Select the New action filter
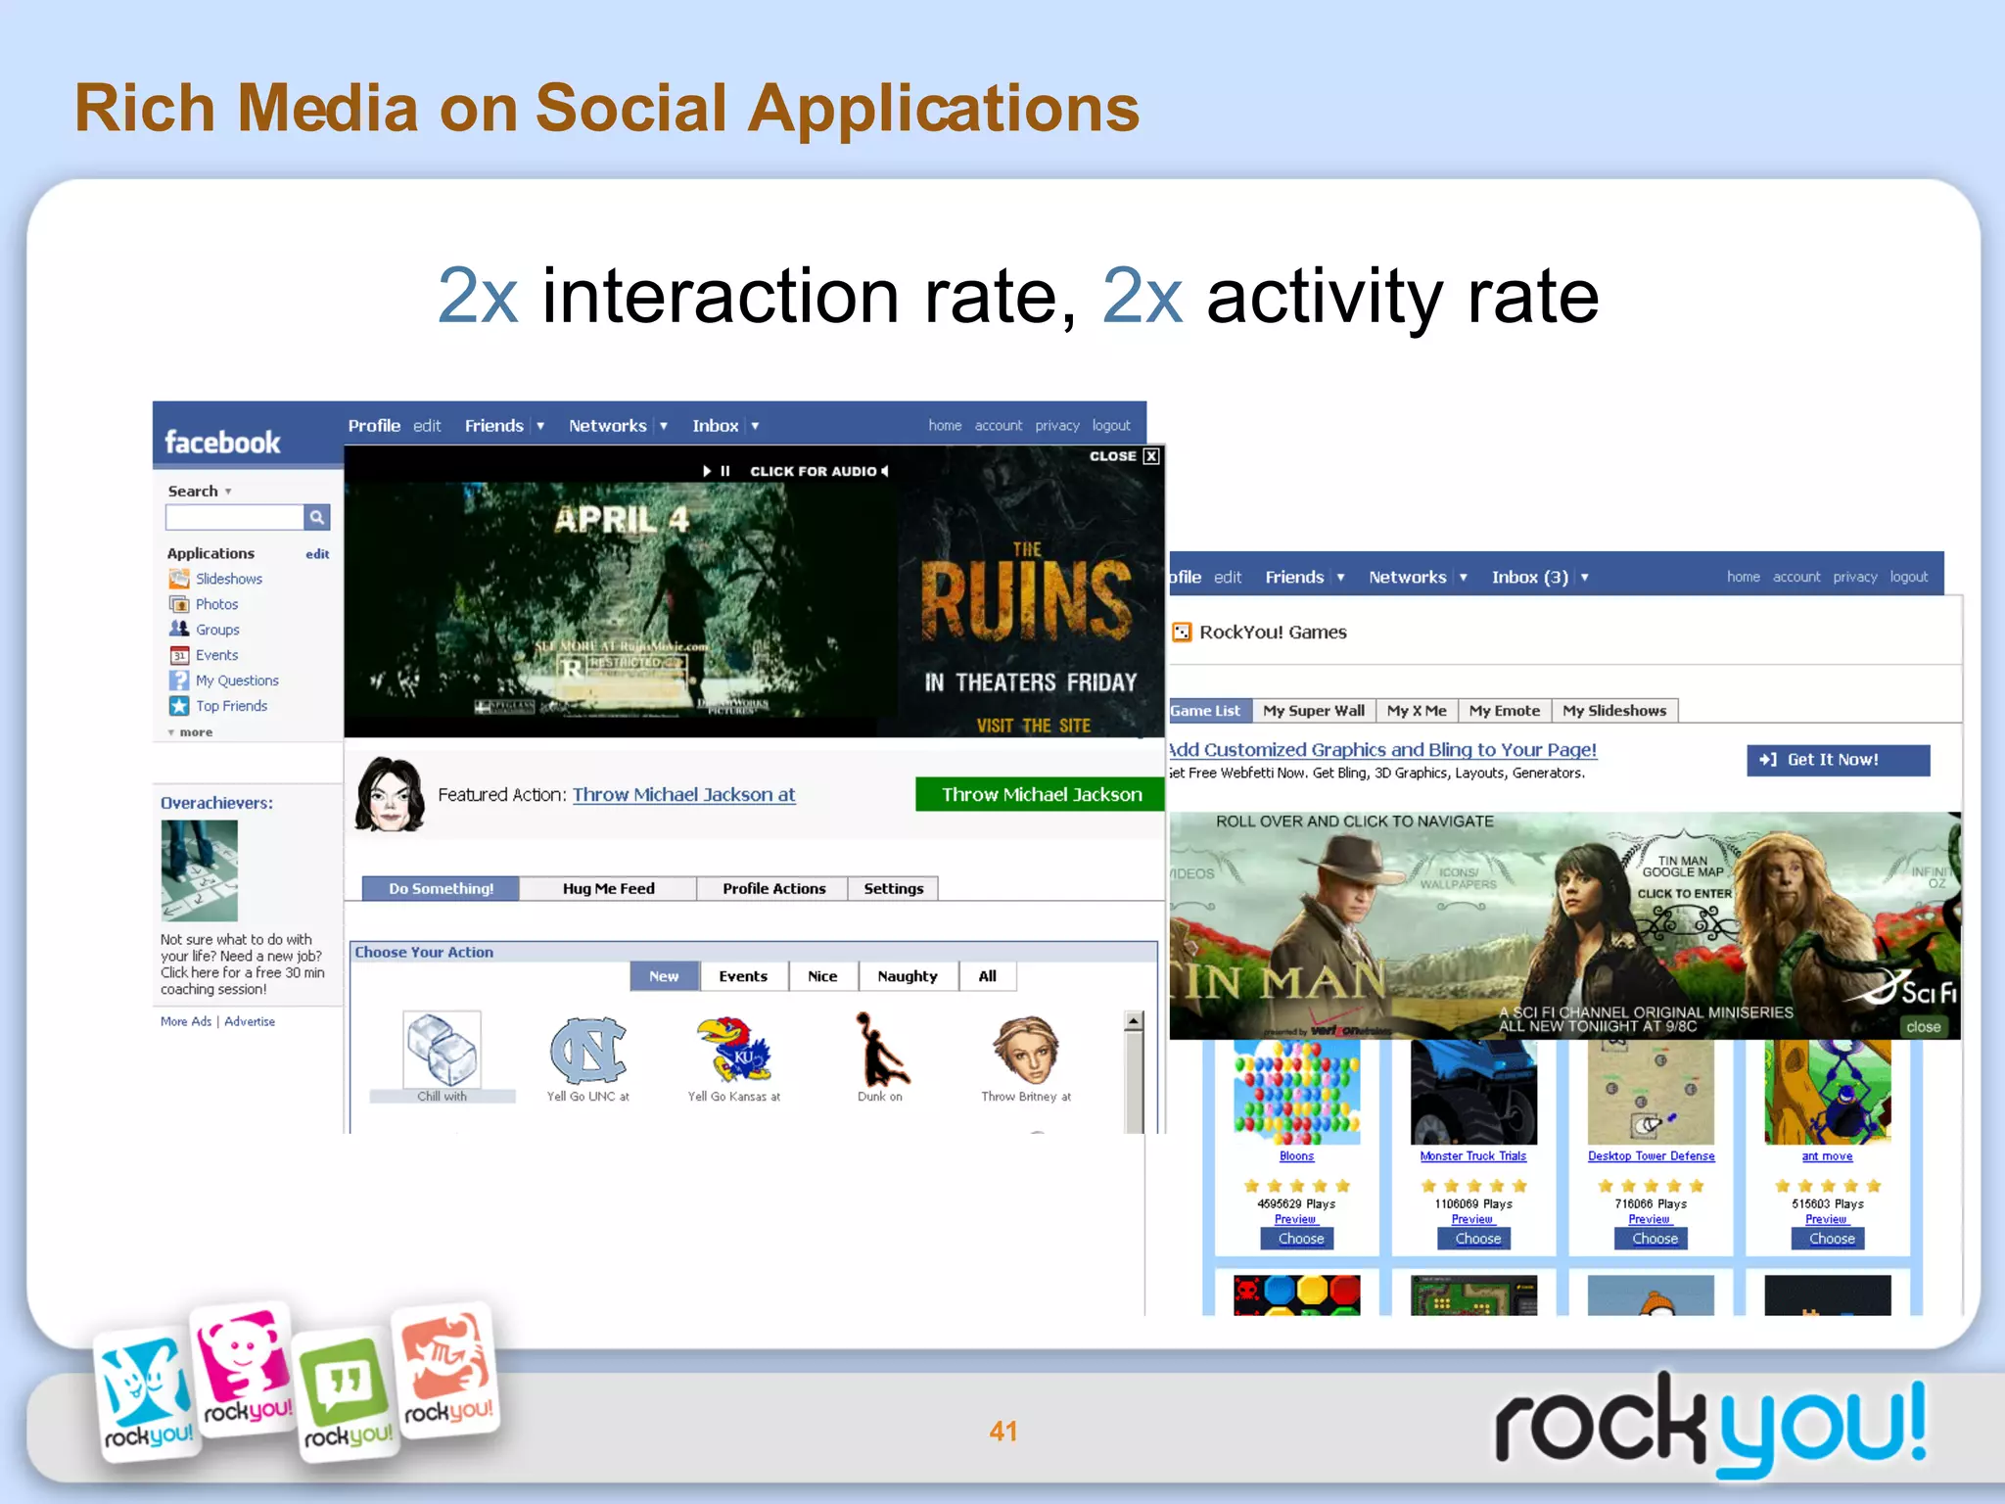Screen dimensions: 2005x1504 coord(664,976)
